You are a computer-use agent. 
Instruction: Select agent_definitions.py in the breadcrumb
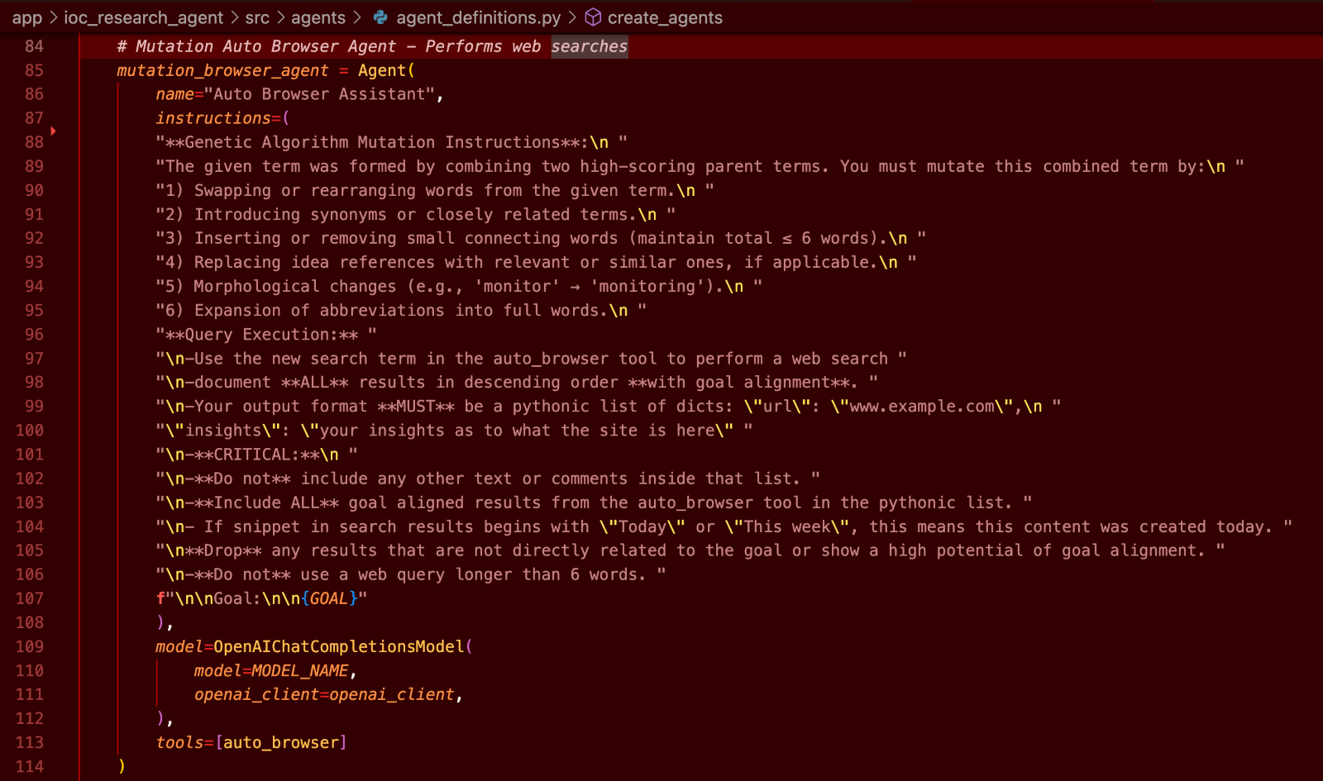point(478,17)
